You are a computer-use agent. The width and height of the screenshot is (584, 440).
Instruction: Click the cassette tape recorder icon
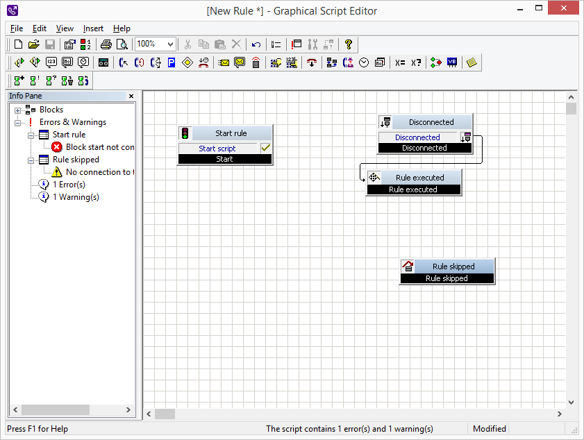(103, 62)
